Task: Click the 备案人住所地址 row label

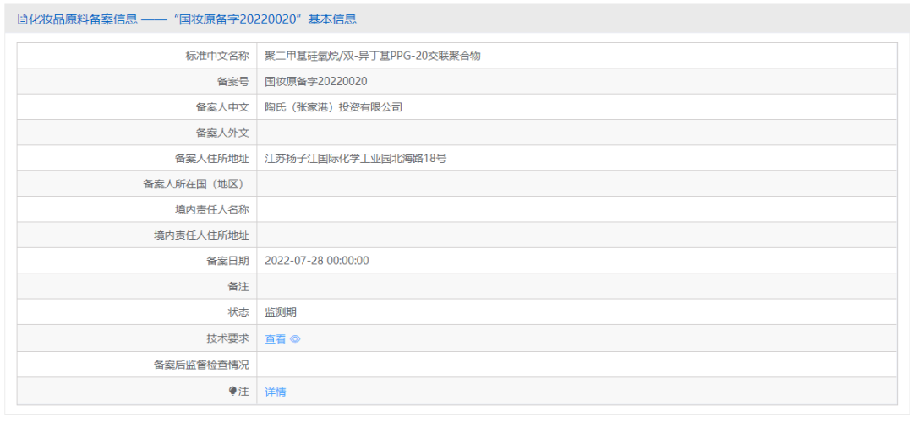Action: click(x=212, y=158)
